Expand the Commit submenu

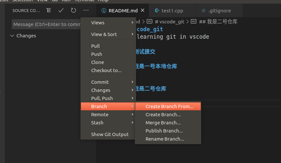[108, 82]
